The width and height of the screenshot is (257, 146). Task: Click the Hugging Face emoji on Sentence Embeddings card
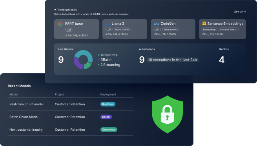204,23
